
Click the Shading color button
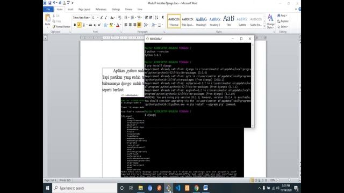click(x=153, y=25)
